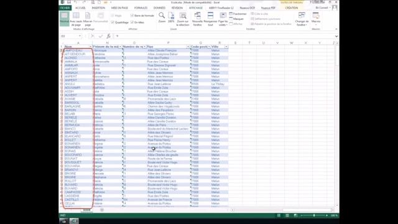Click the Save icon in quick access toolbar
This screenshot has height=224, width=398.
69,2
